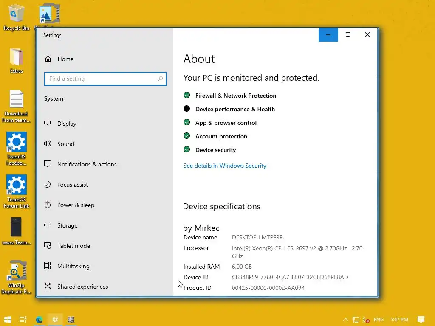
Task: Close the Settings window
Action: point(367,35)
